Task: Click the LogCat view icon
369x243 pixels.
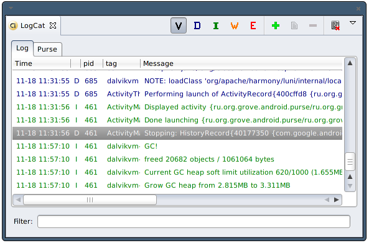Action: coord(13,25)
